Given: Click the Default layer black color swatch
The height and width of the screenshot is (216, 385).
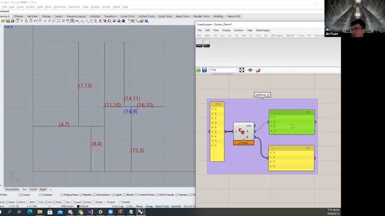Looking at the screenshot, I should coord(78,206).
